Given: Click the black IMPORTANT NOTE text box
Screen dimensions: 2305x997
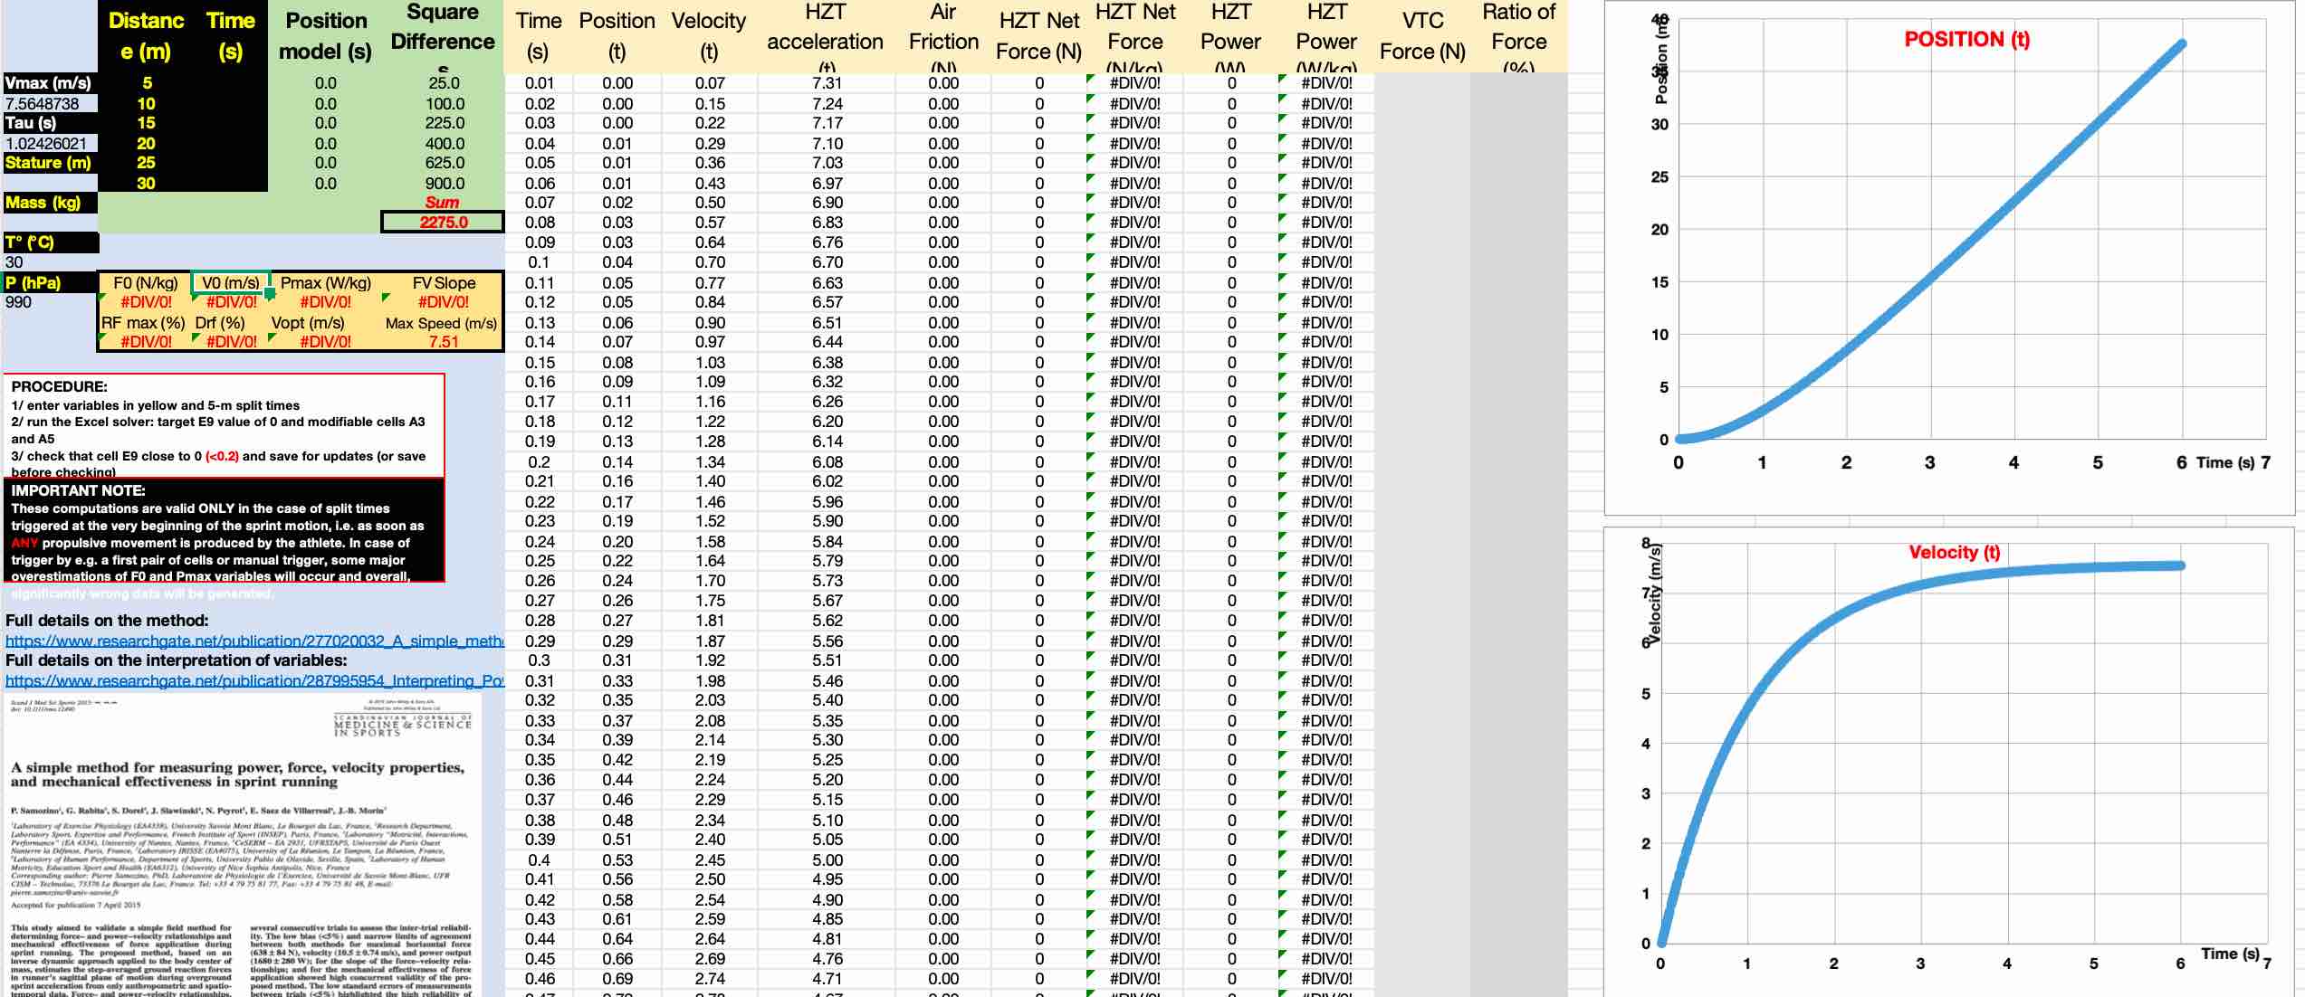Looking at the screenshot, I should coord(224,530).
